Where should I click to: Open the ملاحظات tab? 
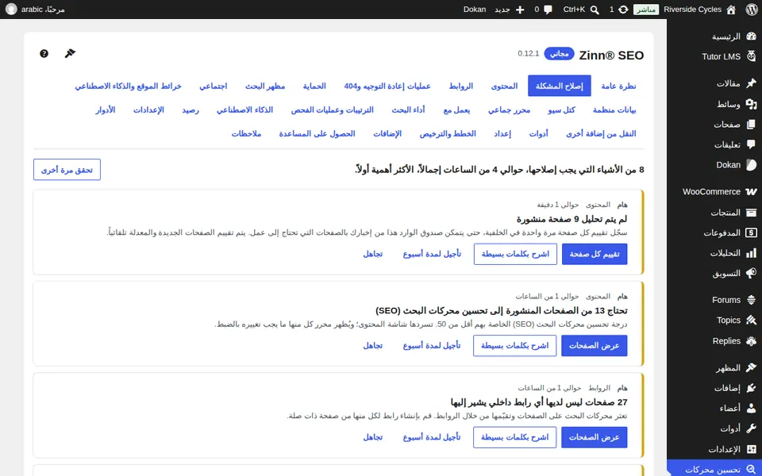[x=246, y=133]
